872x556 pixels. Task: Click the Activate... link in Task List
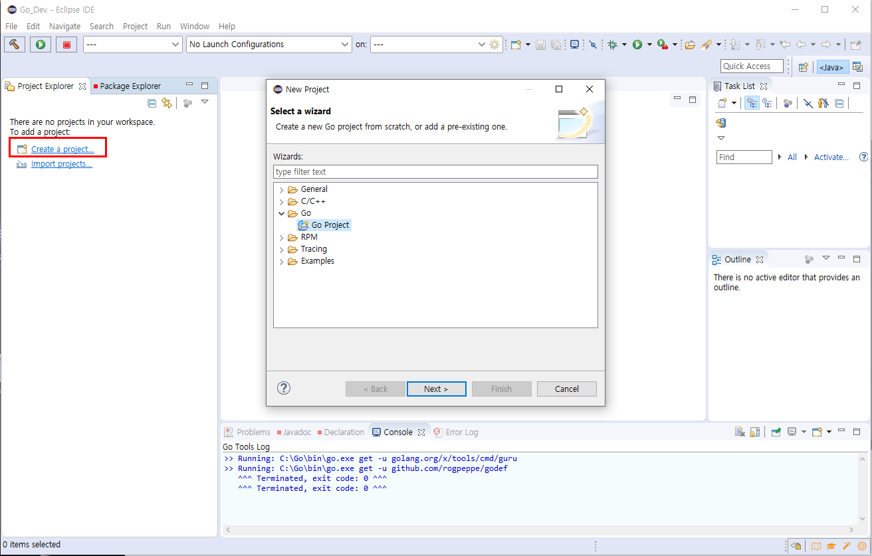coord(831,157)
